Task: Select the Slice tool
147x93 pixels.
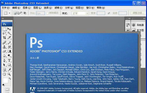Action: pos(9,37)
